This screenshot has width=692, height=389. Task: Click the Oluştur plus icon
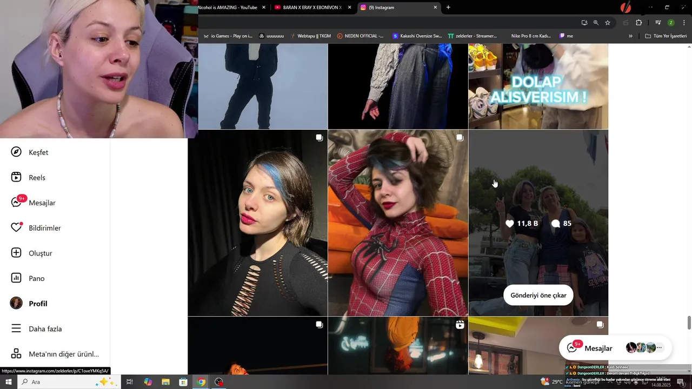tap(16, 253)
